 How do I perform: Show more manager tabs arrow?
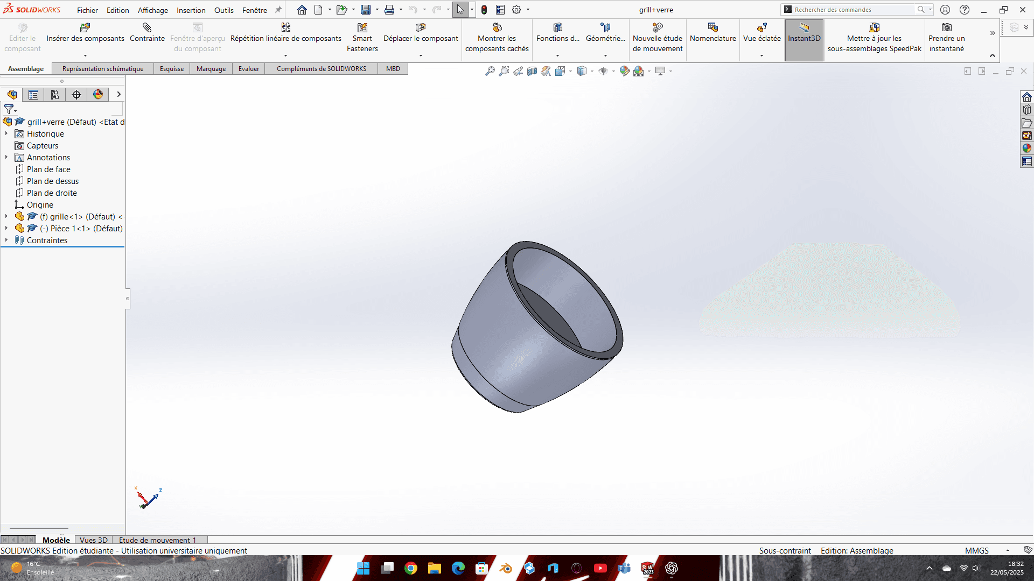[x=118, y=95]
